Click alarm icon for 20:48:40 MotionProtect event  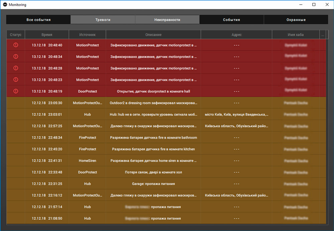(x=16, y=45)
